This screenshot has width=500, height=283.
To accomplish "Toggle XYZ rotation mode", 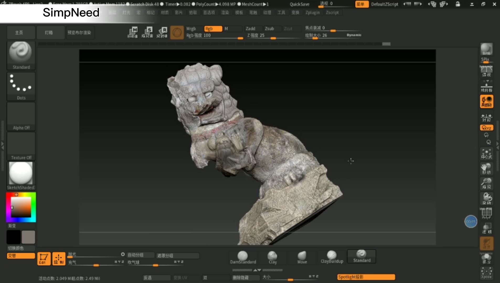I will 486,128.
